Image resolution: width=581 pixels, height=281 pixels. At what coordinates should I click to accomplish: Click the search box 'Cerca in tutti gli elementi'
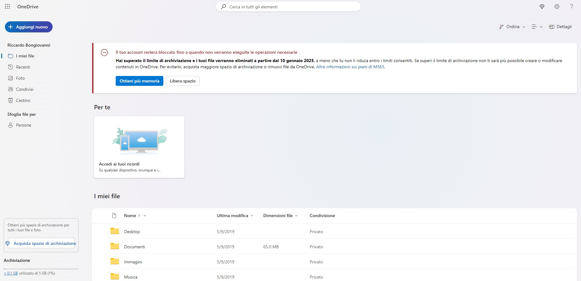(x=288, y=7)
